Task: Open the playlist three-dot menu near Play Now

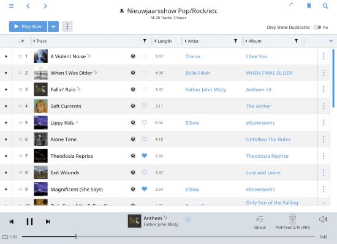Action: 67,26
